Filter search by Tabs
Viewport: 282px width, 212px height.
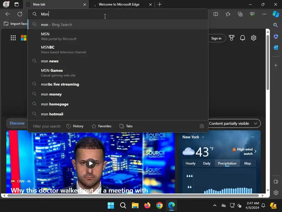tap(126, 126)
